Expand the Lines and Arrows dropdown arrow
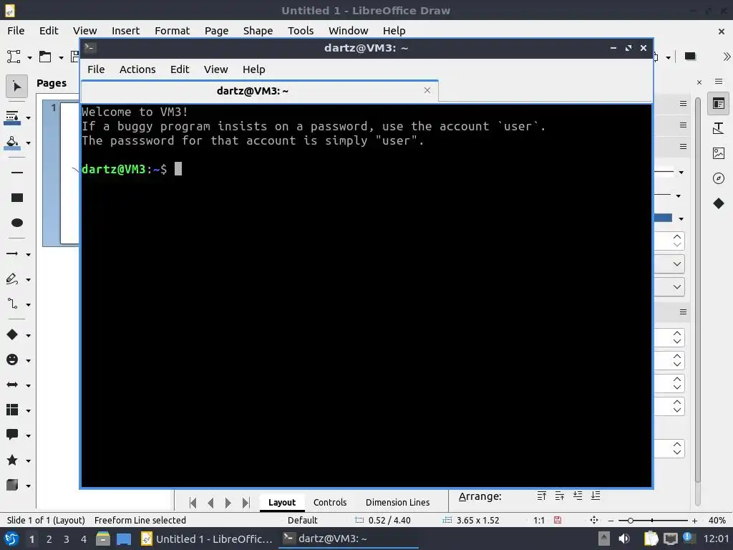 click(28, 254)
